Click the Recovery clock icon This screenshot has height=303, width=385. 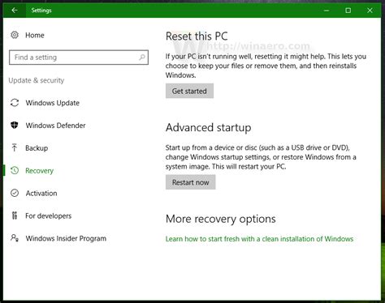click(15, 170)
